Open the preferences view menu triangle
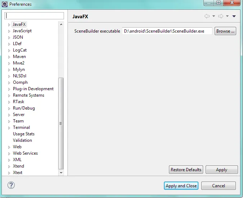Screen dimensions: 243x198 (234, 16)
